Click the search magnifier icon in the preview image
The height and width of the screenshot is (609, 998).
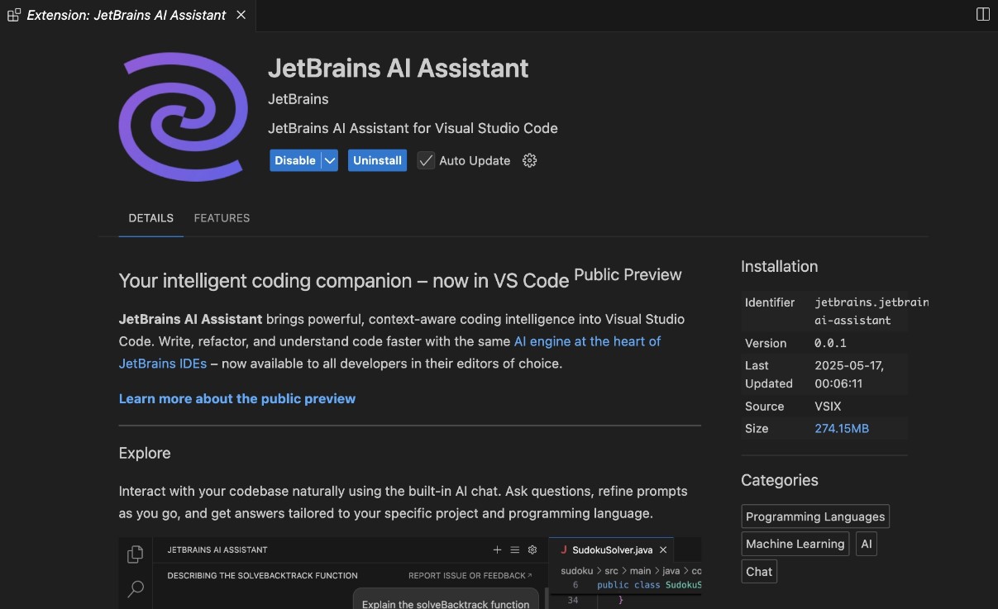pyautogui.click(x=136, y=588)
